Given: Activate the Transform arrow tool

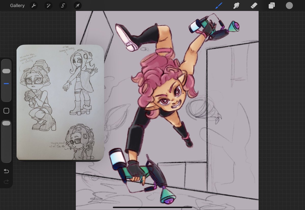Looking at the screenshot, I should (78, 6).
